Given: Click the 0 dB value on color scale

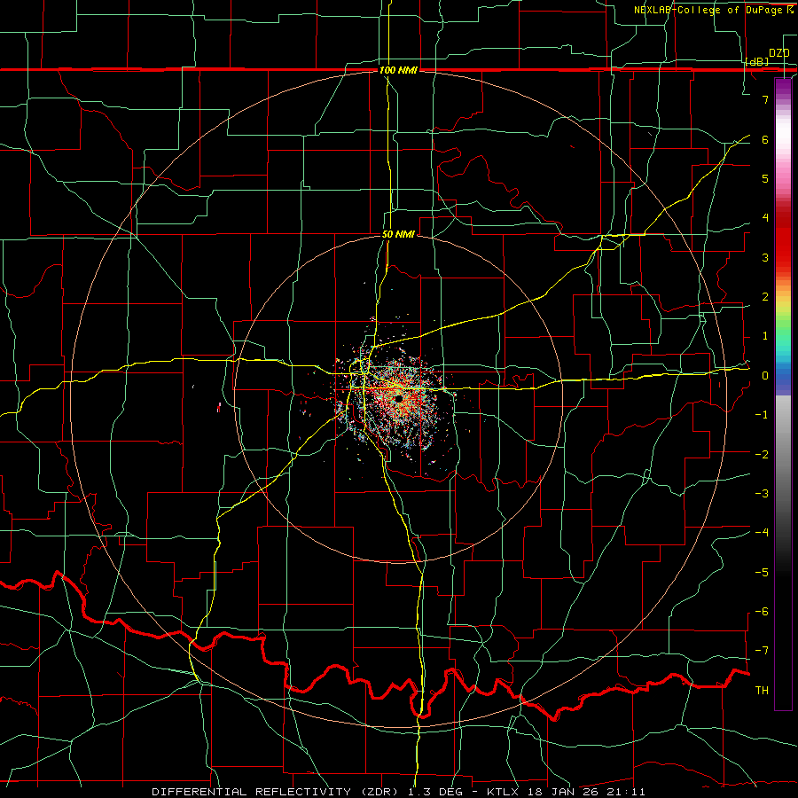Looking at the screenshot, I should [765, 376].
